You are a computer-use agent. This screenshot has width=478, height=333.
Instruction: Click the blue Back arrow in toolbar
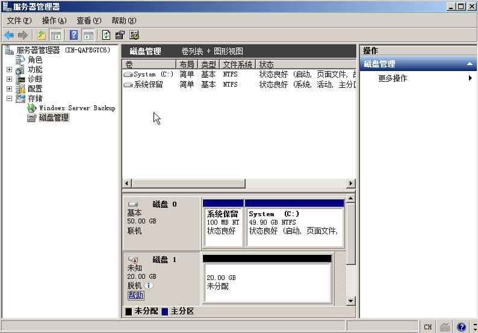click(x=9, y=35)
